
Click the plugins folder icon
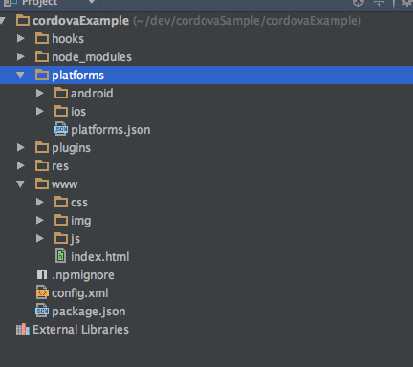pos(42,147)
